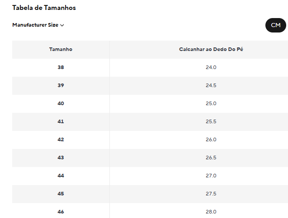Screen dimensions: 288x218
Task: Click the 25.5 measurement value
Action: click(211, 121)
